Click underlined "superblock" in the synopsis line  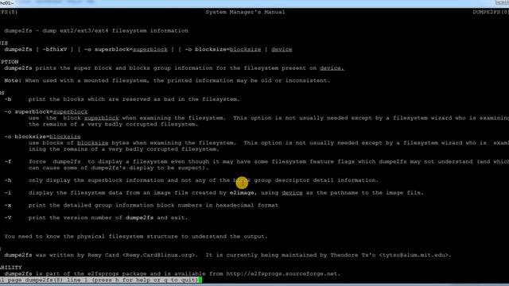[150, 49]
